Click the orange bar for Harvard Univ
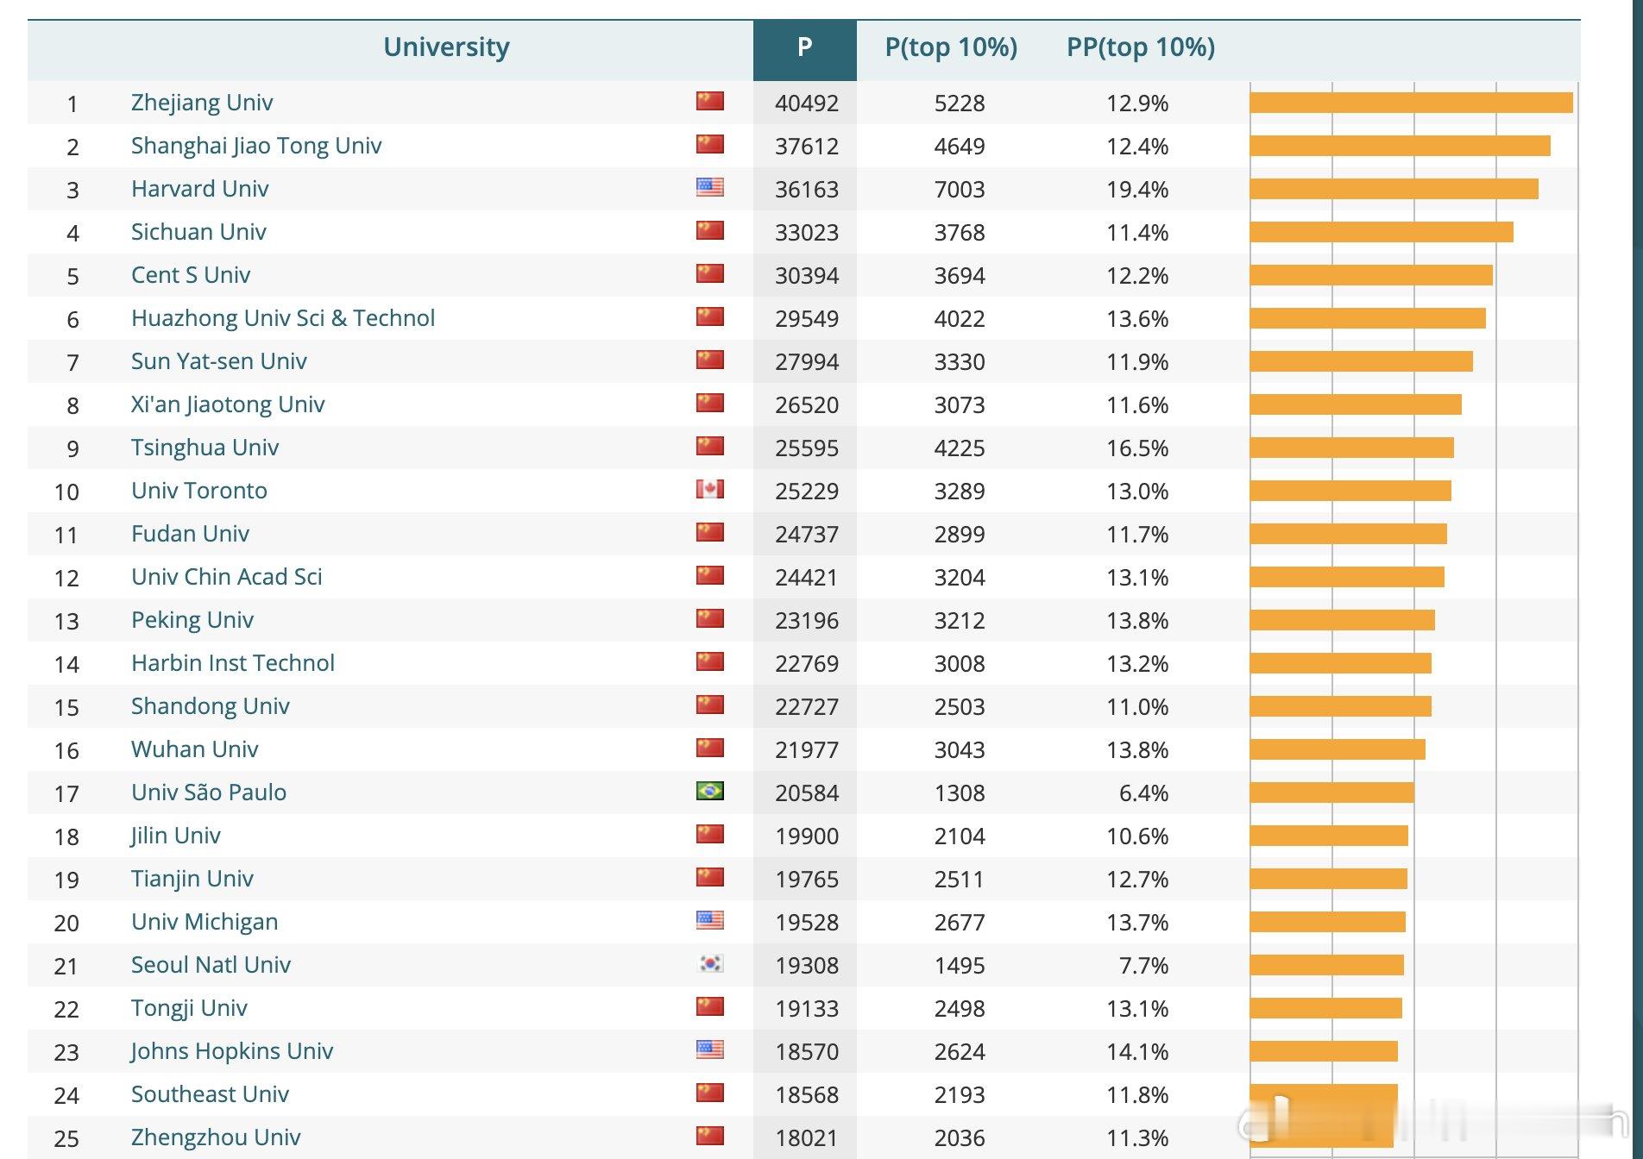Viewport: 1643px width, 1159px height. (x=1394, y=189)
